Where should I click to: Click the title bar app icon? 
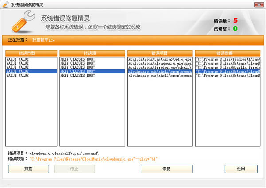tap(6, 4)
